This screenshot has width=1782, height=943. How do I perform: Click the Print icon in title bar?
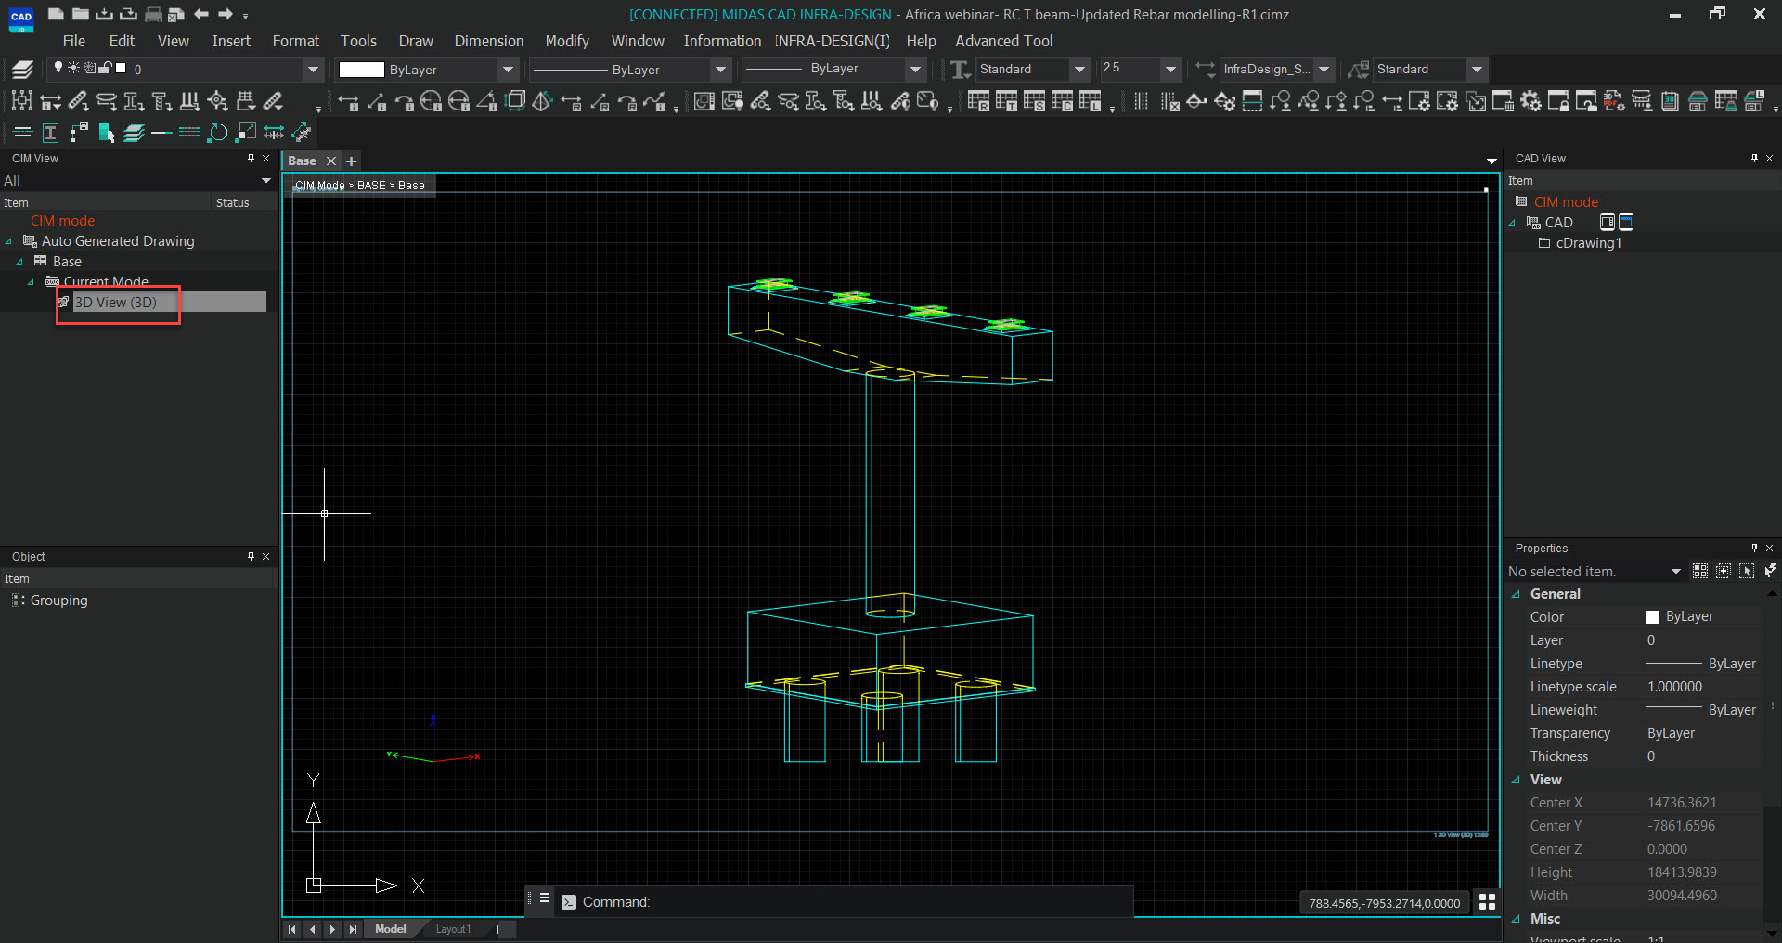pyautogui.click(x=153, y=14)
